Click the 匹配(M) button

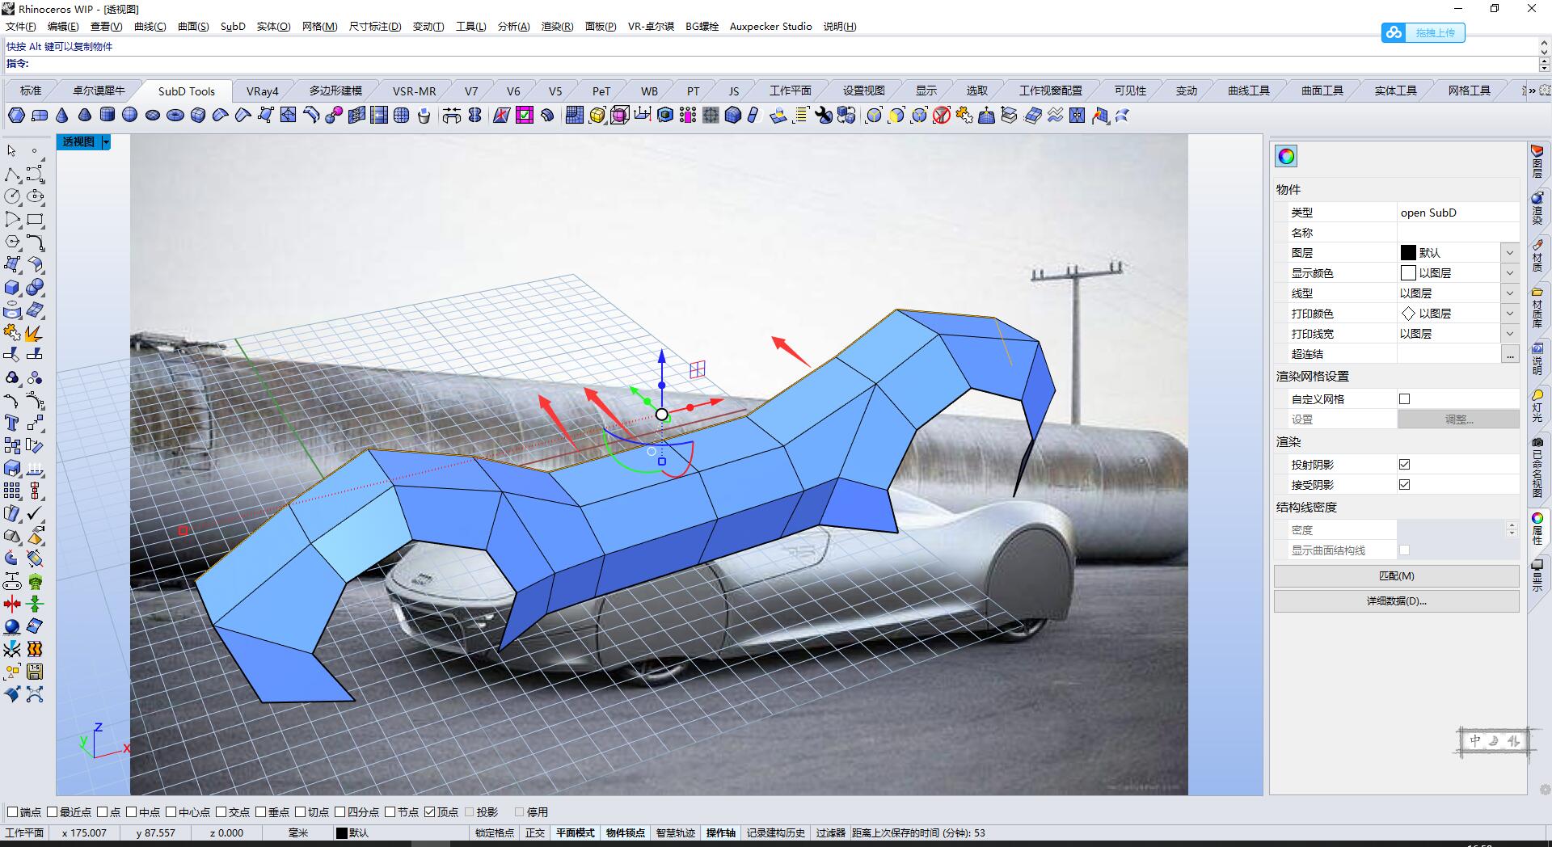pyautogui.click(x=1396, y=576)
